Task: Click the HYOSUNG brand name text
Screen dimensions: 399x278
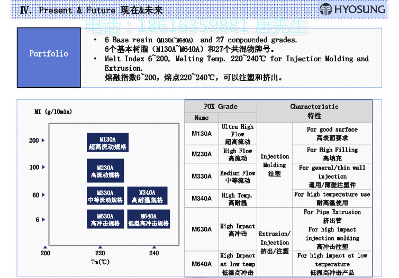Action: pyautogui.click(x=360, y=10)
